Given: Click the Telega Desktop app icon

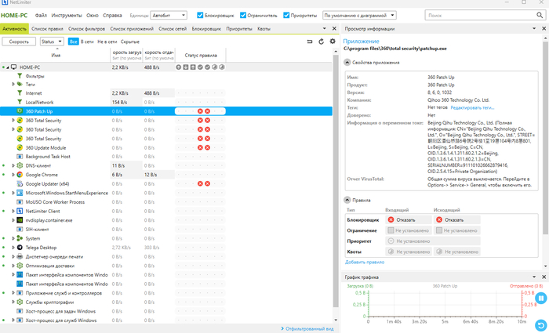Looking at the screenshot, I should pos(19,248).
